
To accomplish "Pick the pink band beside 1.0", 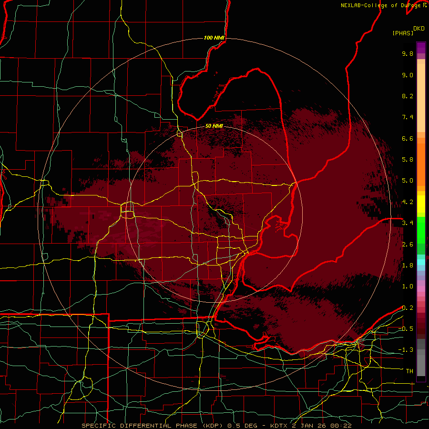I will (x=421, y=289).
